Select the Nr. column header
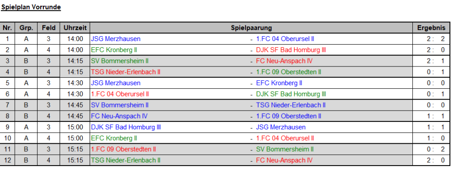This screenshot has height=170, width=457. pyautogui.click(x=8, y=28)
